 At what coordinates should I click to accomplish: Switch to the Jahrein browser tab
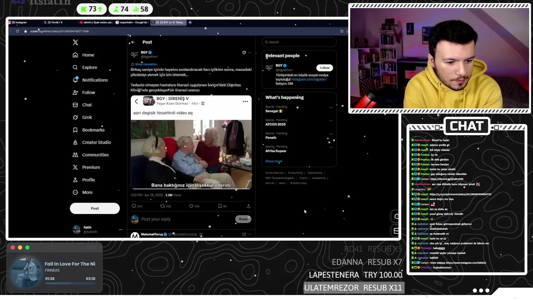point(96,22)
